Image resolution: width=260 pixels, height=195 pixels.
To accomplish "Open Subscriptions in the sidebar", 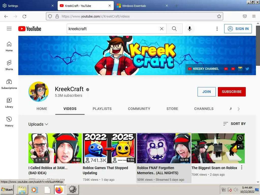I will coord(9,84).
